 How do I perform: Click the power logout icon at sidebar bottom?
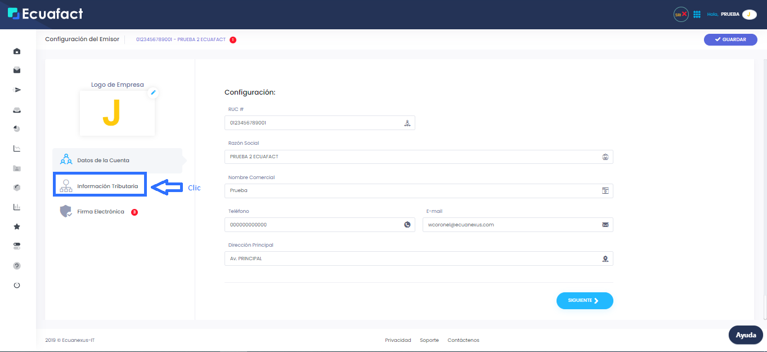16,285
